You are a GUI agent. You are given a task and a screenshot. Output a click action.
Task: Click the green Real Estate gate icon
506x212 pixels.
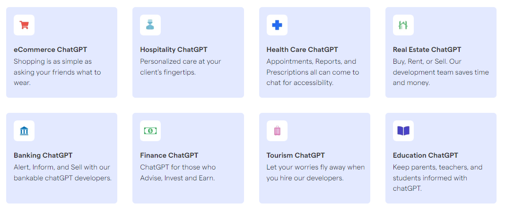[x=403, y=25]
